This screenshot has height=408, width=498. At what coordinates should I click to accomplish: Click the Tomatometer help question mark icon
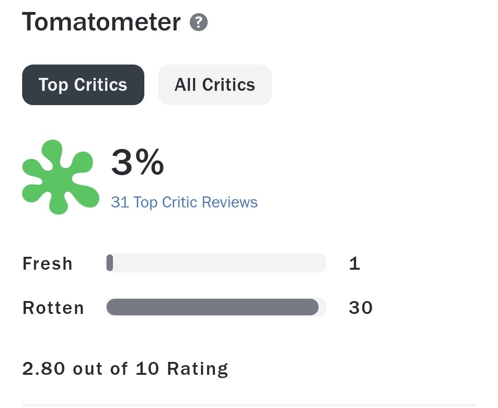pyautogui.click(x=199, y=22)
